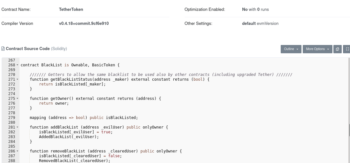350x163 pixels.
Task: Click the file-code icon beside Contract Source Code
Action: click(x=3, y=48)
